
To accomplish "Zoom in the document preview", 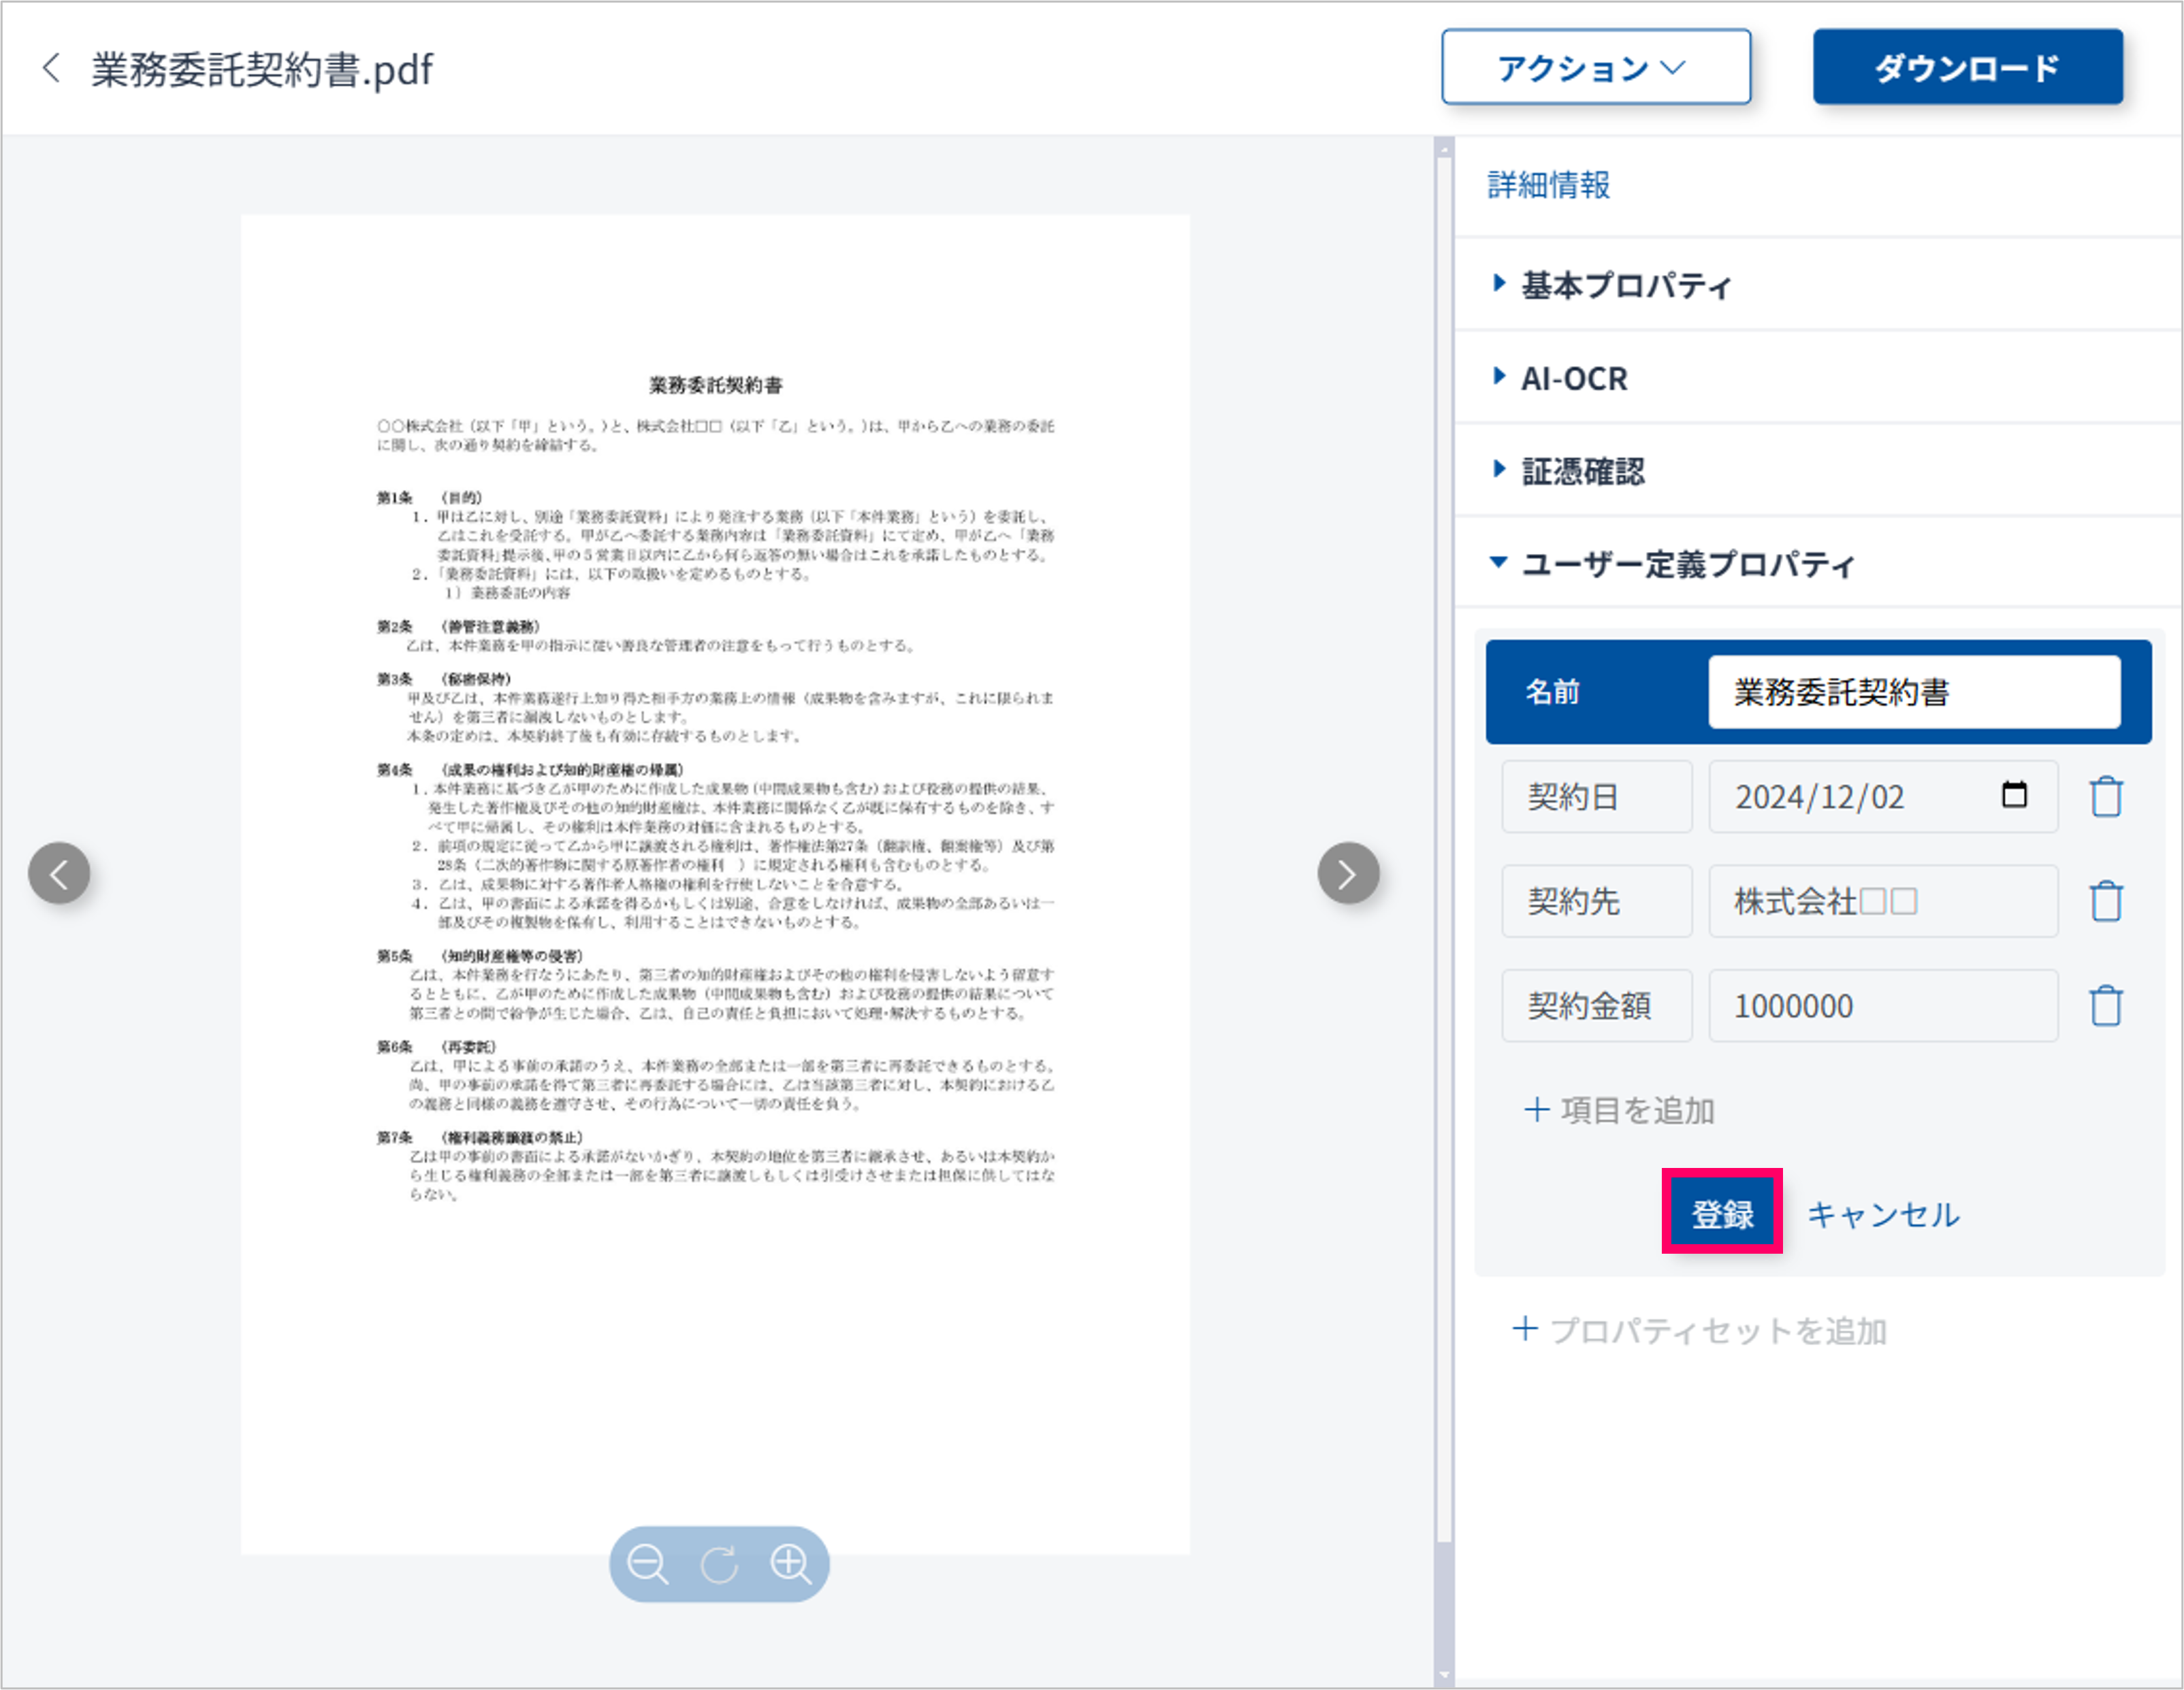I will (x=791, y=1563).
